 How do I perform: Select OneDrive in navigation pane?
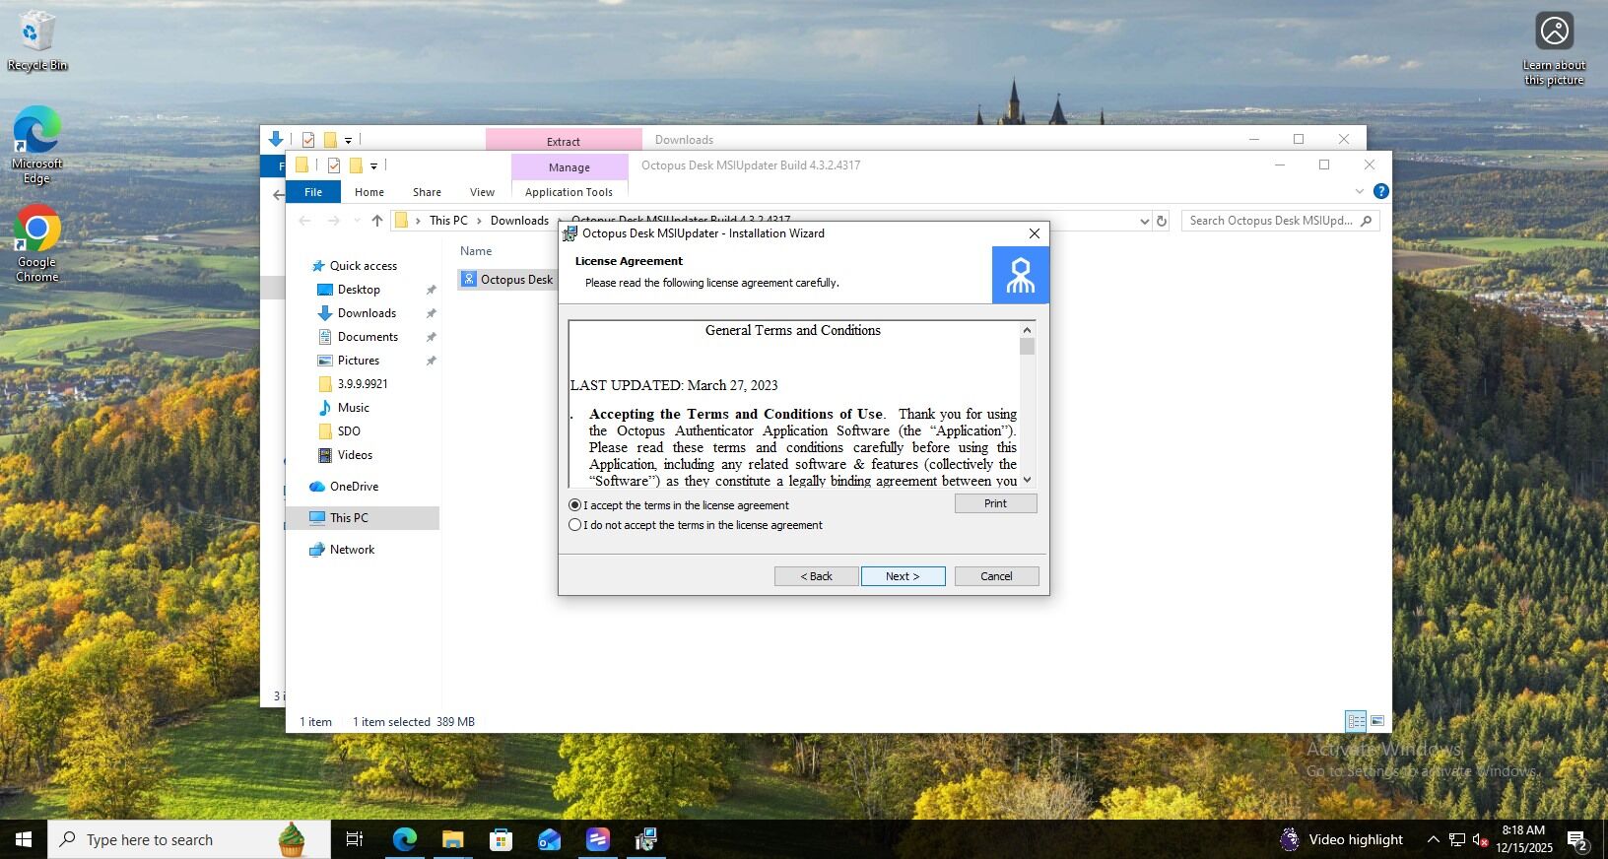354,487
